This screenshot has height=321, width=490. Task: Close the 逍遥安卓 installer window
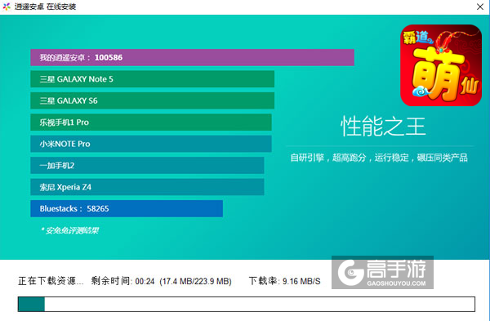(480, 7)
